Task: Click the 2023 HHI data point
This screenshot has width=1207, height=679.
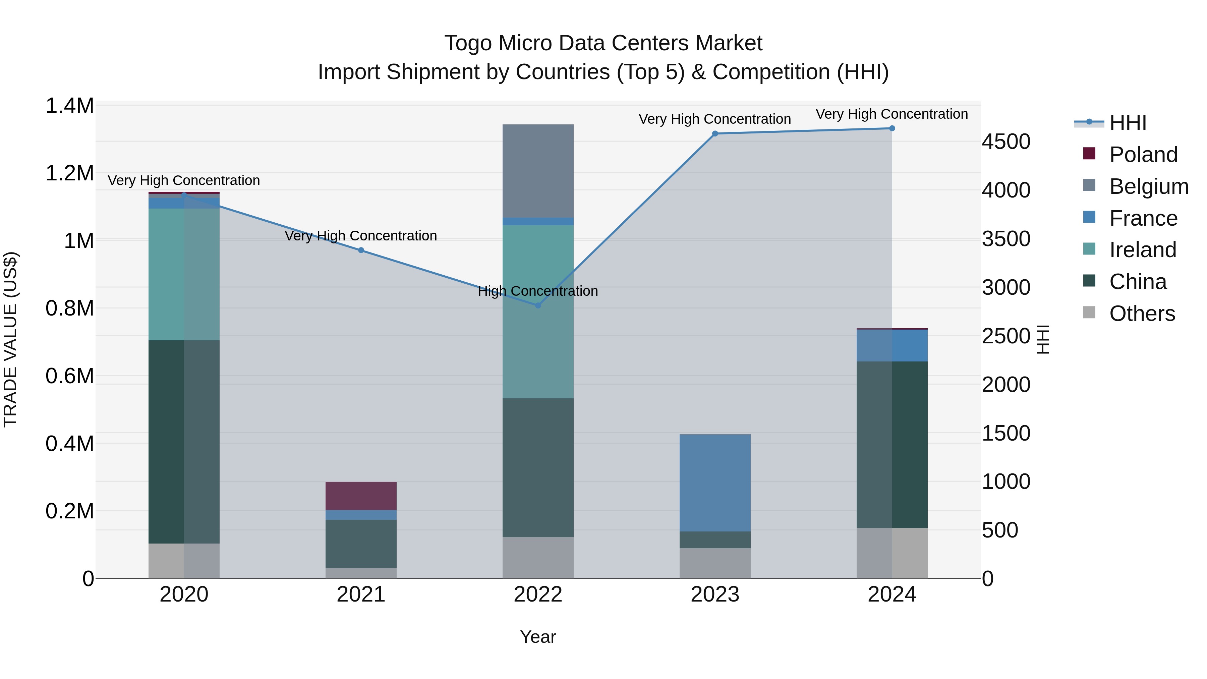Action: [715, 133]
